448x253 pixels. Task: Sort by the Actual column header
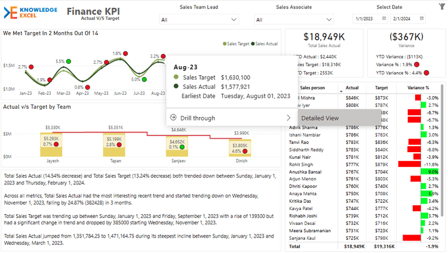pos(352,88)
